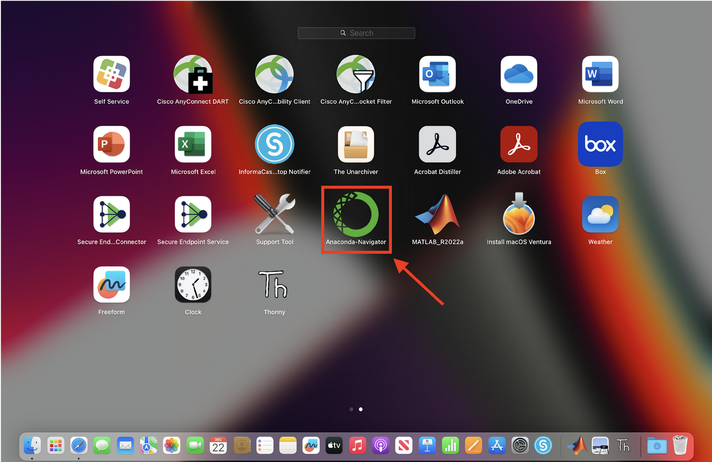The width and height of the screenshot is (712, 462).
Task: Click the Launchpad Search field
Action: pos(357,33)
